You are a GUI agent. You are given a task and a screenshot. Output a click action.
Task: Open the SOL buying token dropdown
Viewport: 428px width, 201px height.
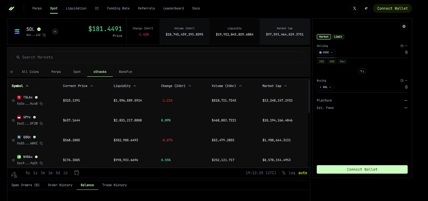coord(326,87)
